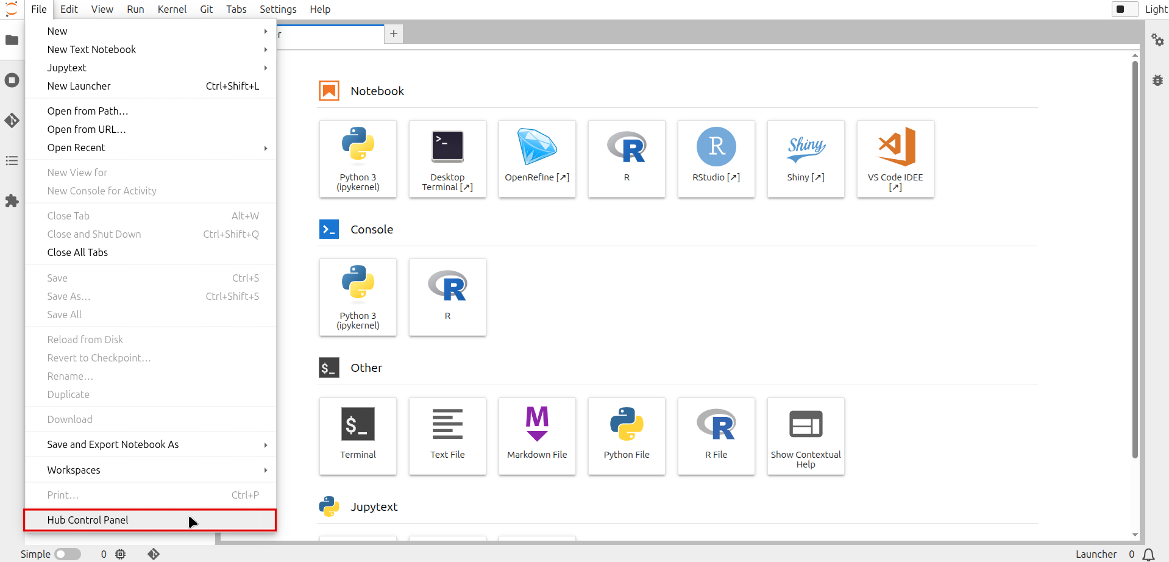The width and height of the screenshot is (1169, 562).
Task: Launch Desktop Terminal from Notebook section
Action: [447, 158]
